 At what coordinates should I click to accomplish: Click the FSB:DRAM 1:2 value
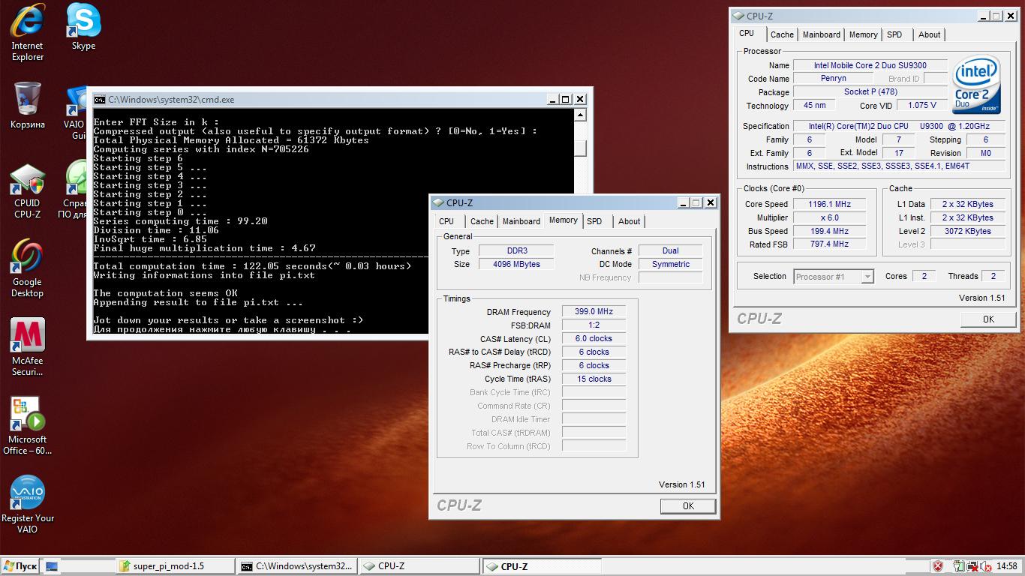(x=594, y=325)
